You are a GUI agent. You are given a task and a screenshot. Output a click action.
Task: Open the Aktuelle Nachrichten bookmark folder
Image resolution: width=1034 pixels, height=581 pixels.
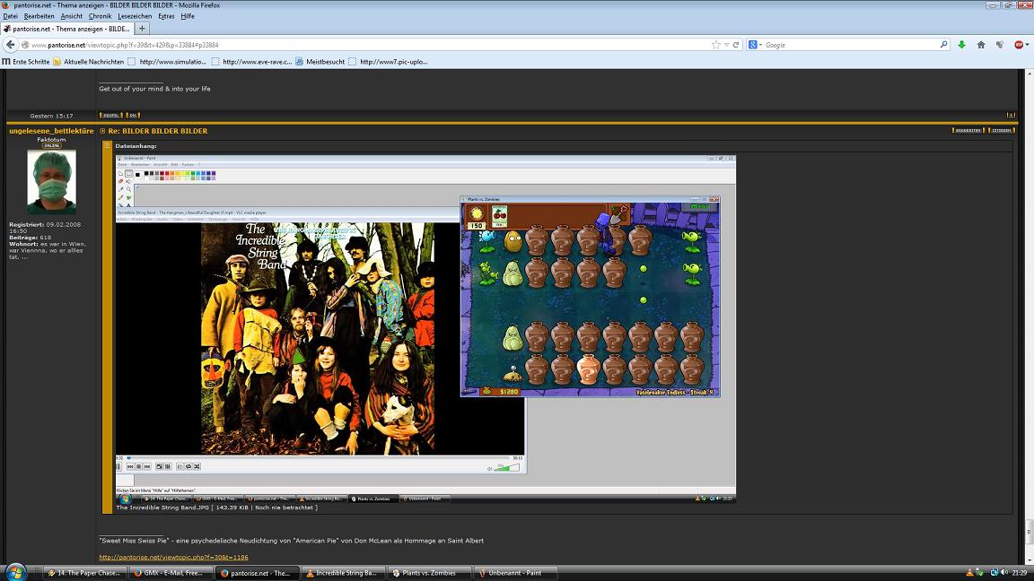tap(88, 62)
